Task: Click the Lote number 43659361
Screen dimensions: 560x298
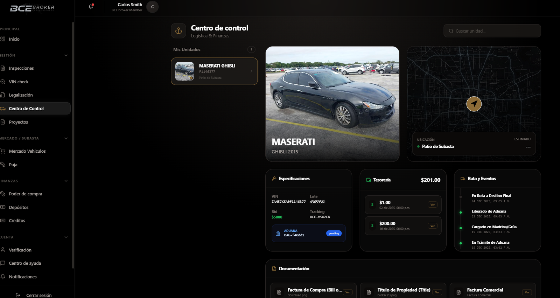Action: [x=318, y=202]
